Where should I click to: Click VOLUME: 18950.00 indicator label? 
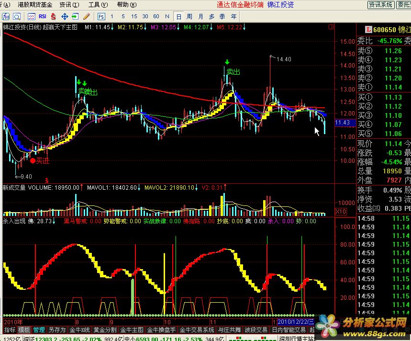55,188
